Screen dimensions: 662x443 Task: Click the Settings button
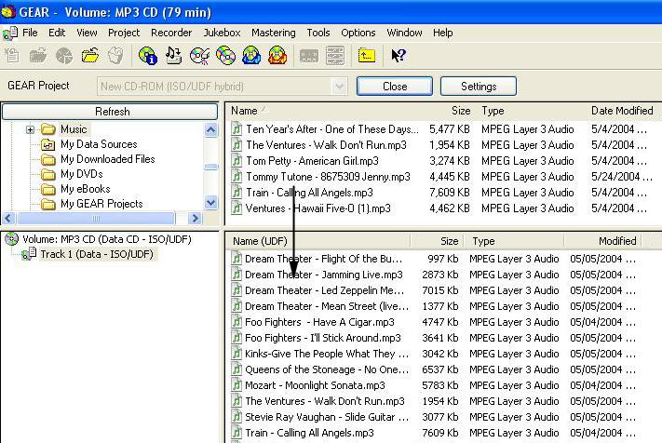pos(479,86)
